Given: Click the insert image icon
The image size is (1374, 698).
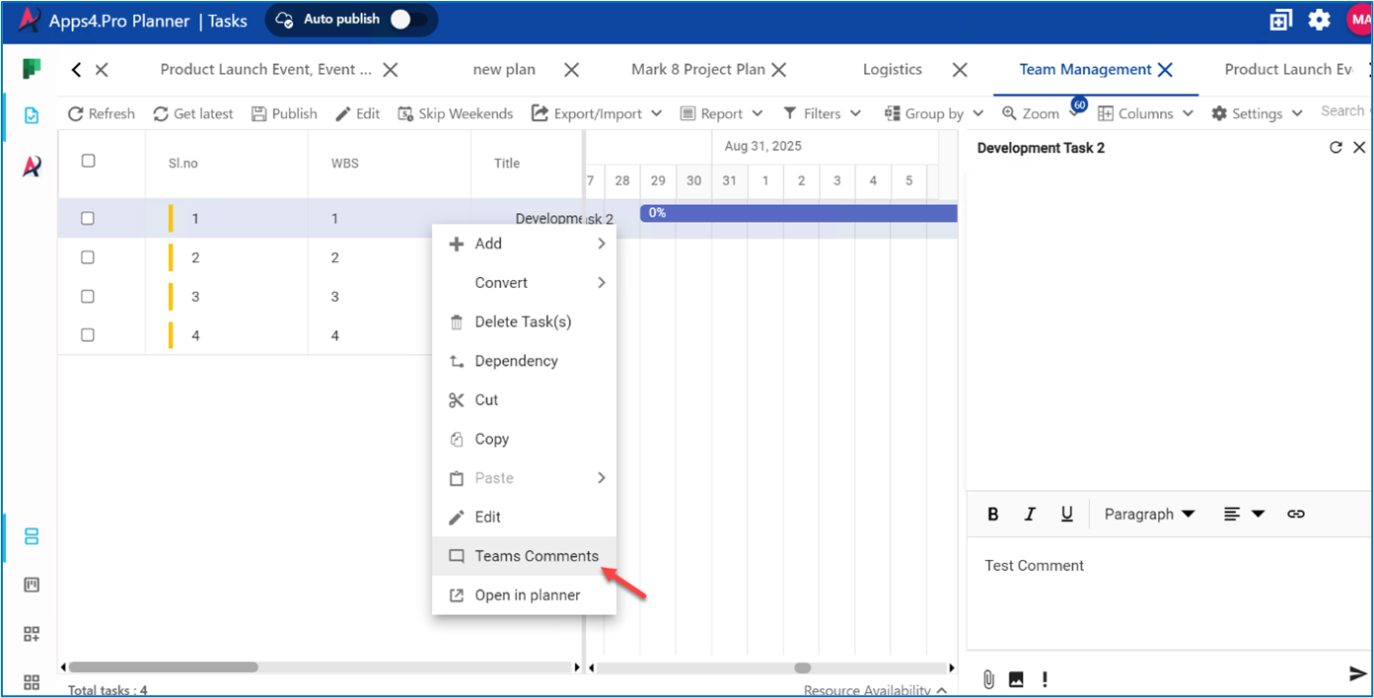Looking at the screenshot, I should click(x=1016, y=679).
